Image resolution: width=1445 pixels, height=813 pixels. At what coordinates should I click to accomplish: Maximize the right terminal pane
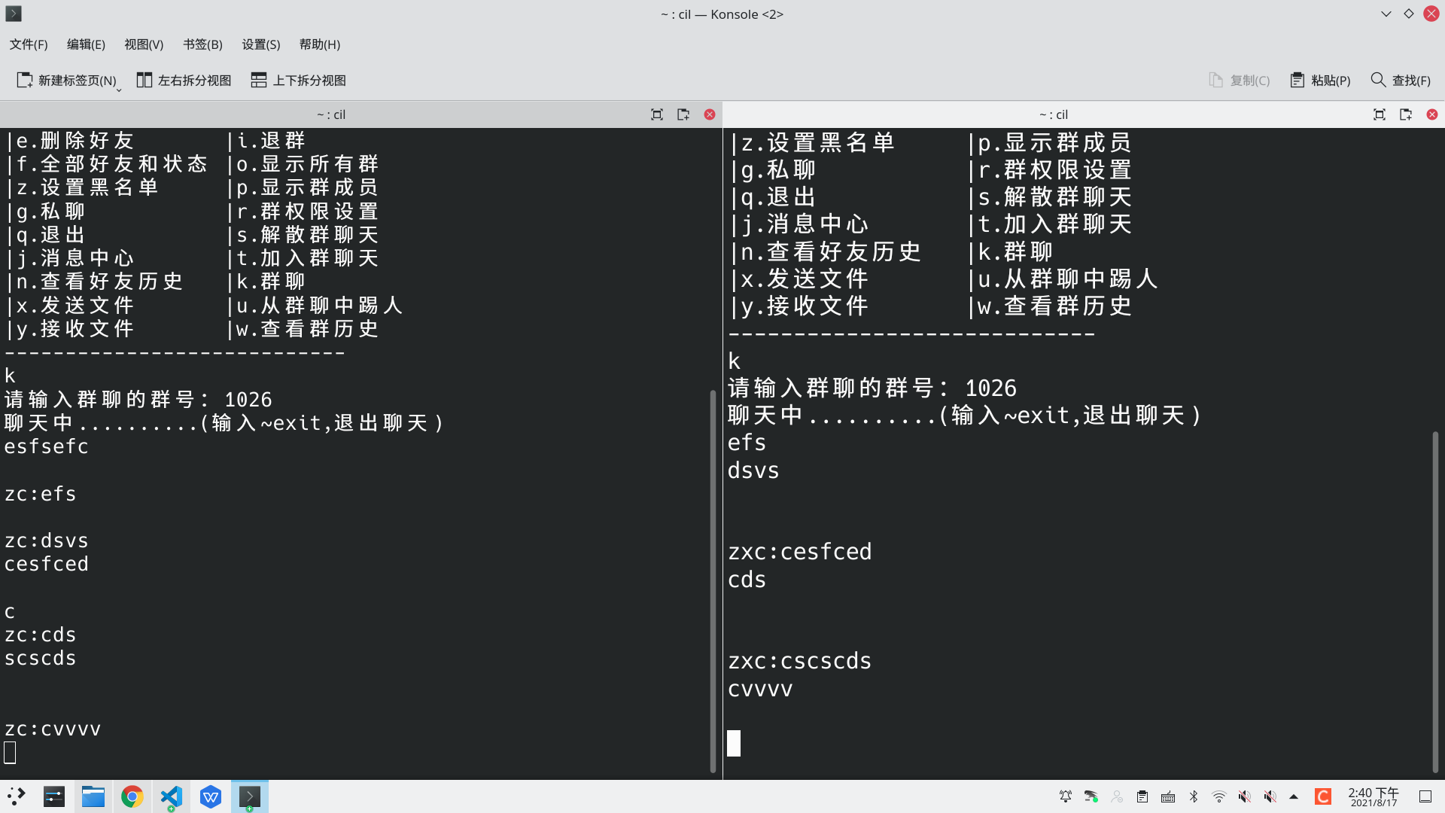(1380, 114)
